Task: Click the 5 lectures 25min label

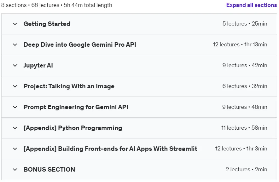Action: (245, 24)
